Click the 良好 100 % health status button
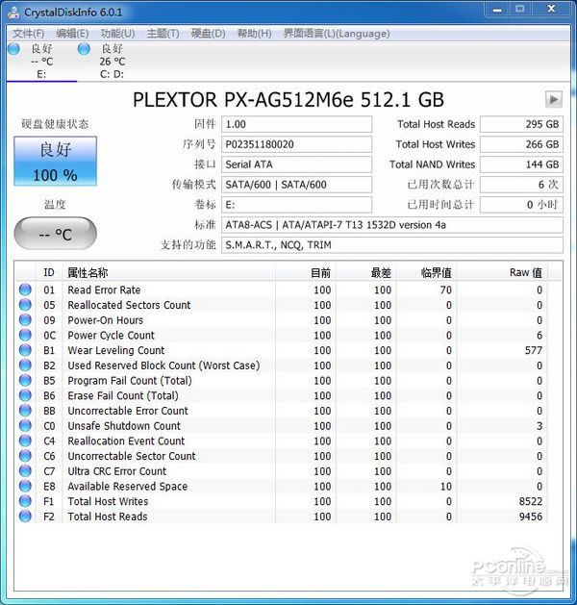The width and height of the screenshot is (577, 605). click(x=55, y=161)
